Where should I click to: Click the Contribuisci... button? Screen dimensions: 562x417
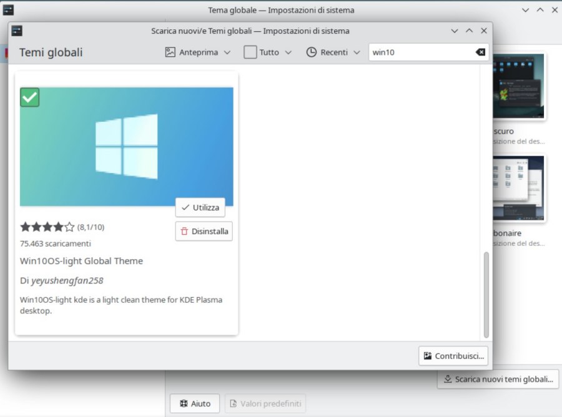coord(453,356)
